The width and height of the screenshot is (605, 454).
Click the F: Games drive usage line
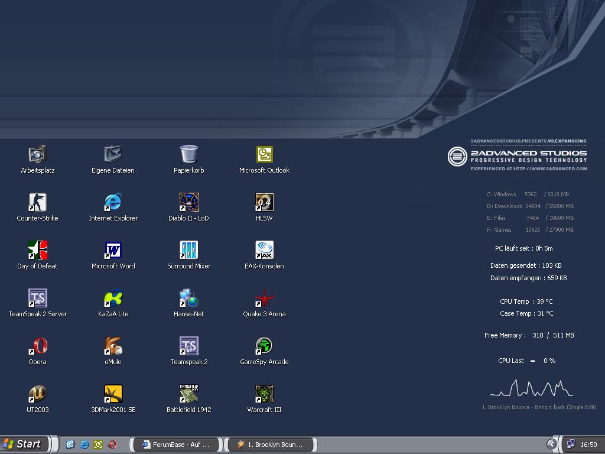point(530,230)
